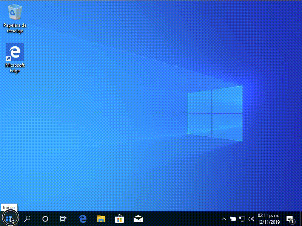Viewport: 302px width, 226px height.
Task: Open clock showing 02:11 p. m.
Action: click(269, 219)
